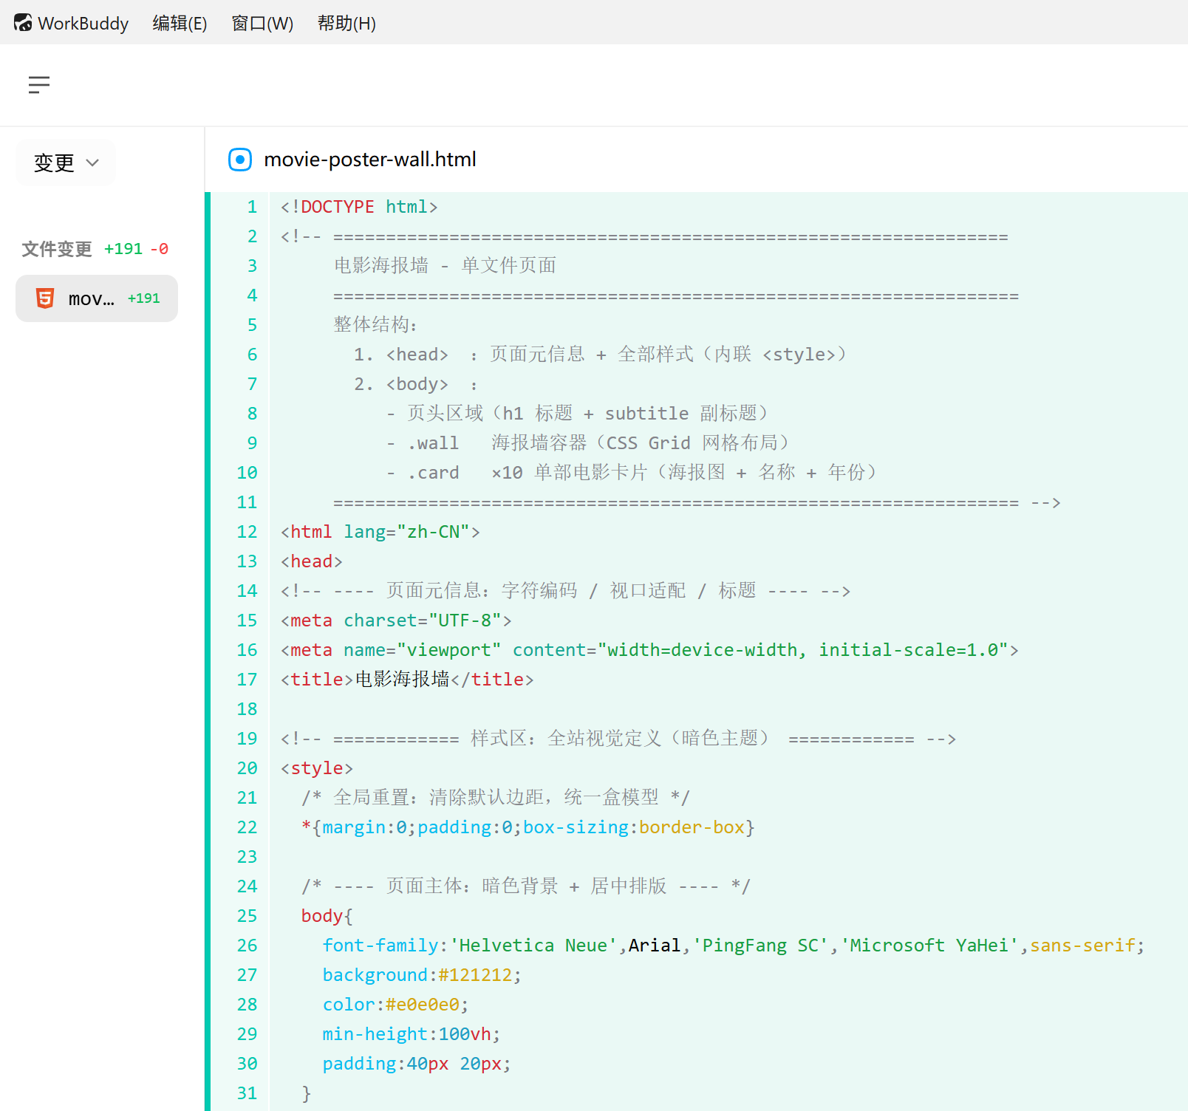This screenshot has height=1111, width=1188.
Task: Click the meta viewport line
Action: (649, 650)
